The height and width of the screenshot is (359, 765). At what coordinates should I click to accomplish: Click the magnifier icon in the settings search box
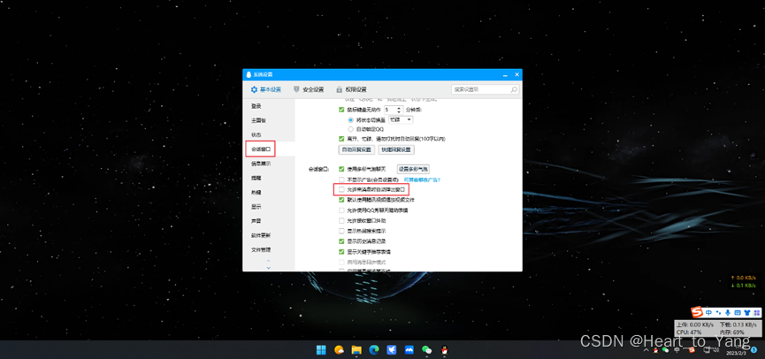pos(513,90)
